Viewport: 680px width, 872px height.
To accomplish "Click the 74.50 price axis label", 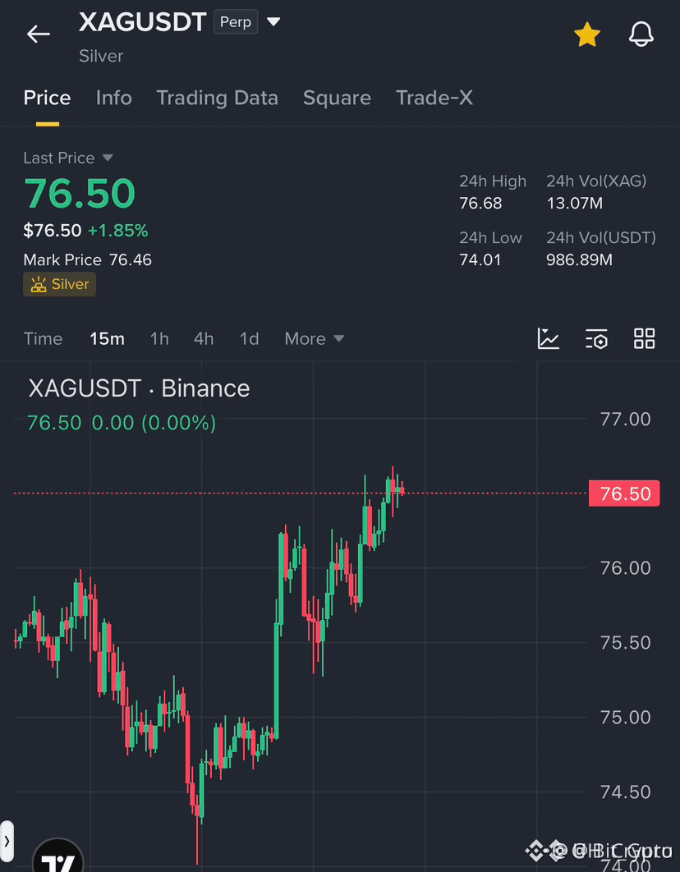I will [x=626, y=792].
